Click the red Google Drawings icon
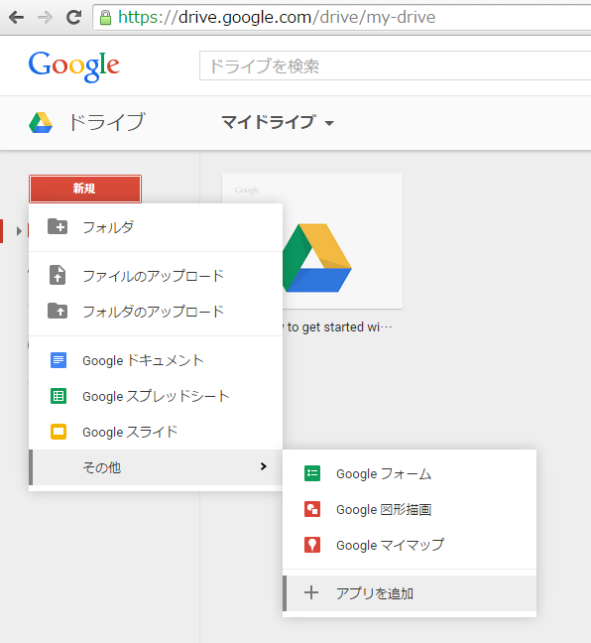591x643 pixels. [x=312, y=509]
